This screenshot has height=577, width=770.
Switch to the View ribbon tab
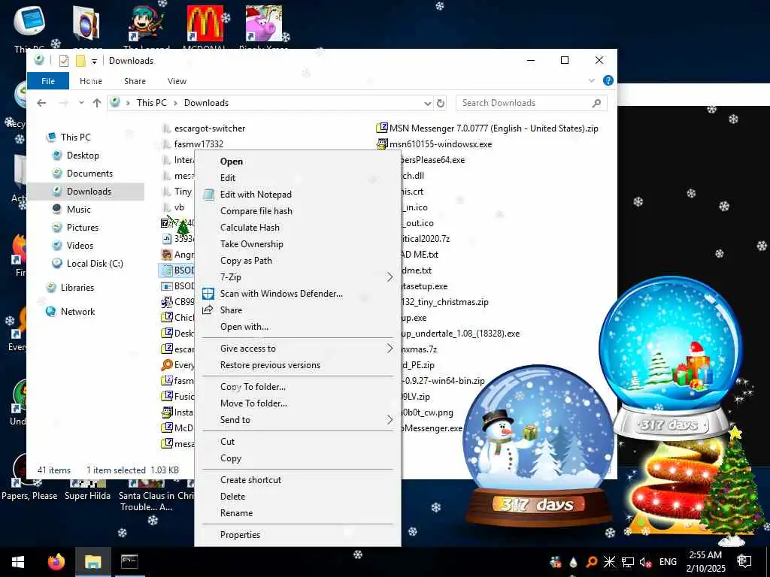point(177,81)
